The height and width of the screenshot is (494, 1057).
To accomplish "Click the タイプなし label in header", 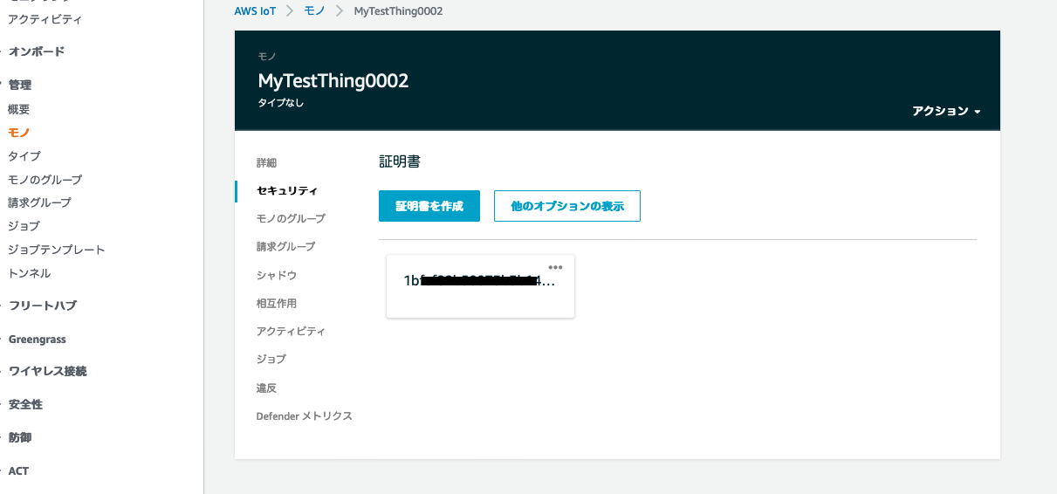I will [x=281, y=103].
